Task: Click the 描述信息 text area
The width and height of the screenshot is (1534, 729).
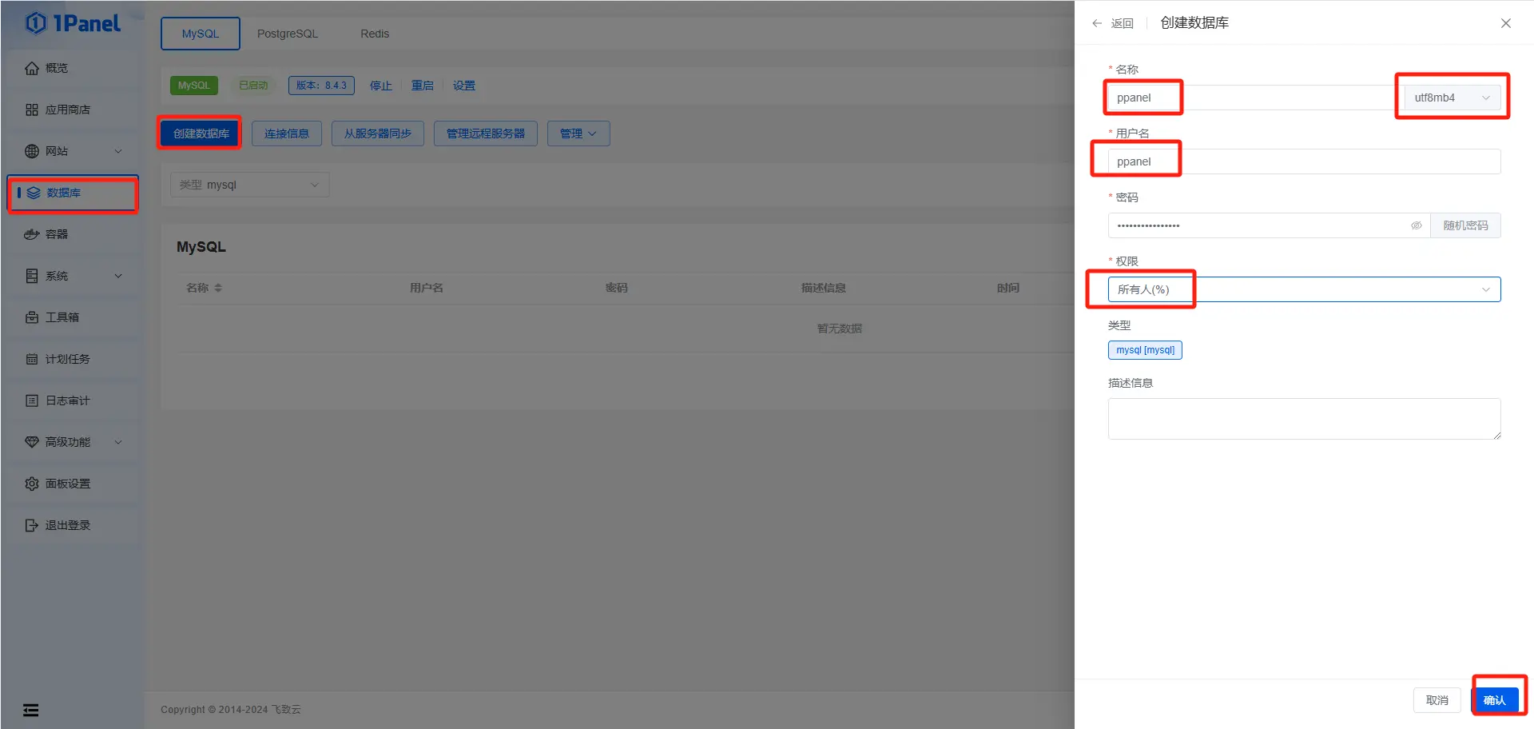Action: (x=1304, y=419)
